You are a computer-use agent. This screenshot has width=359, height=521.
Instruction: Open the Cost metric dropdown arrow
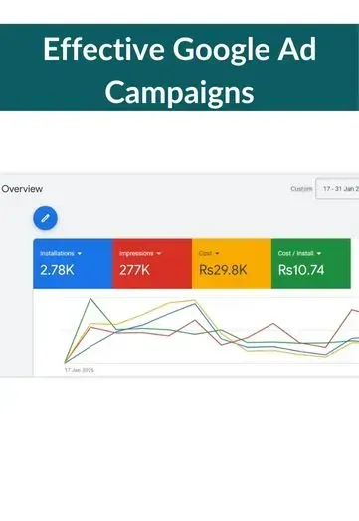217,253
